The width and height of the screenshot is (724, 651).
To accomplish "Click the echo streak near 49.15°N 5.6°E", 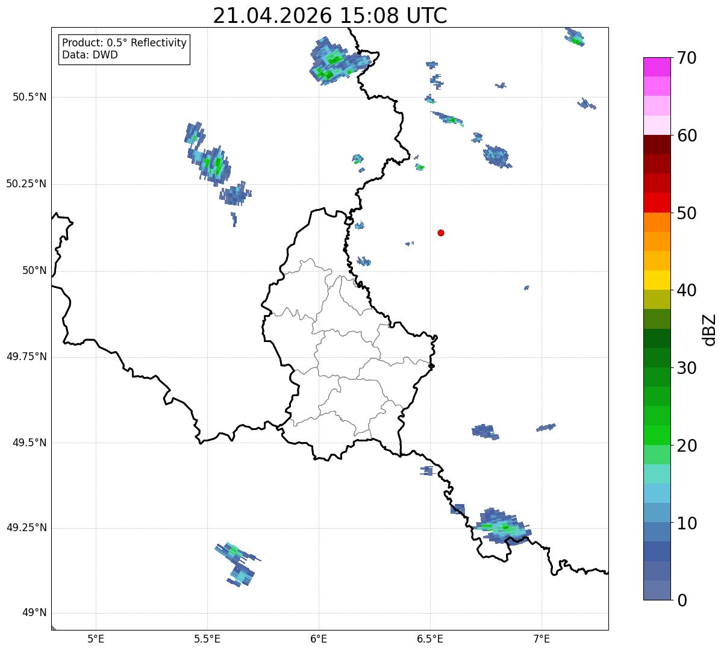I will tap(237, 564).
